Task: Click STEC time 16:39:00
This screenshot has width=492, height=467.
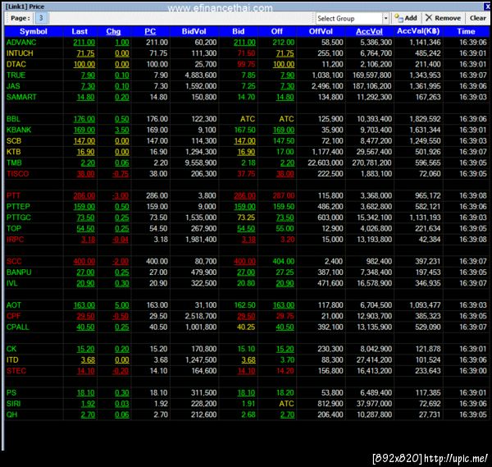Action: (473, 371)
